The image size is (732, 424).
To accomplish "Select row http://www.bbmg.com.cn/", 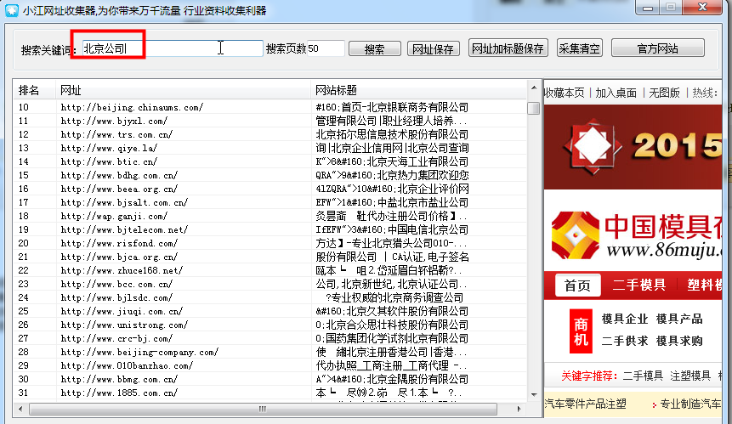I will point(270,379).
